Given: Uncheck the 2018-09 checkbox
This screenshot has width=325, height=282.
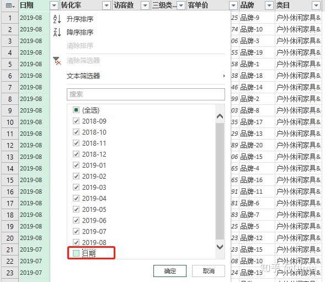Looking at the screenshot, I should click(x=76, y=121).
